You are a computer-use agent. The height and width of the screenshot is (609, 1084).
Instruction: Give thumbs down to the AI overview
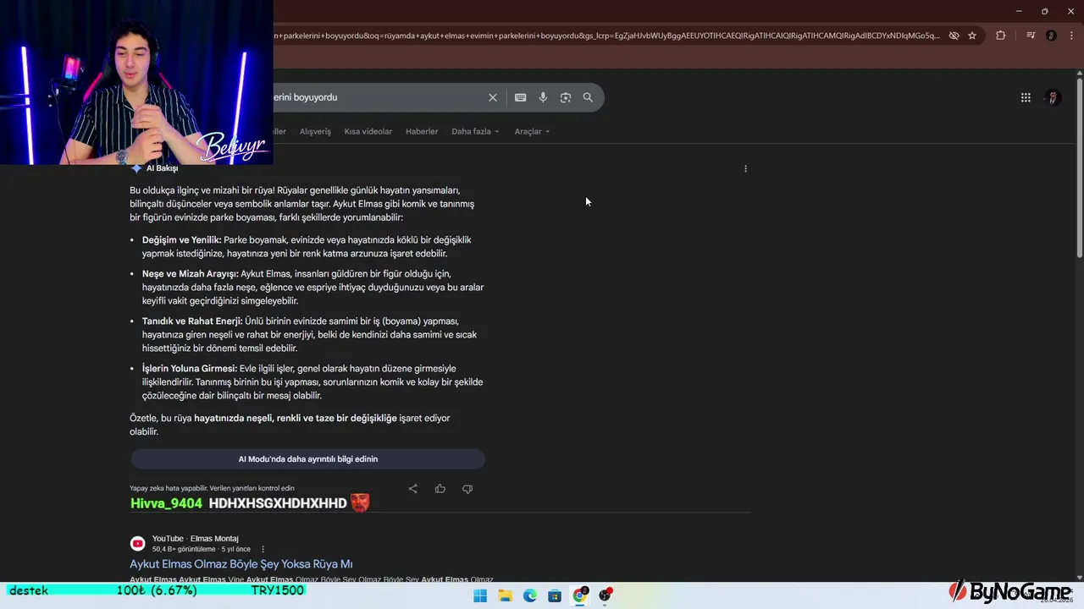click(x=467, y=489)
